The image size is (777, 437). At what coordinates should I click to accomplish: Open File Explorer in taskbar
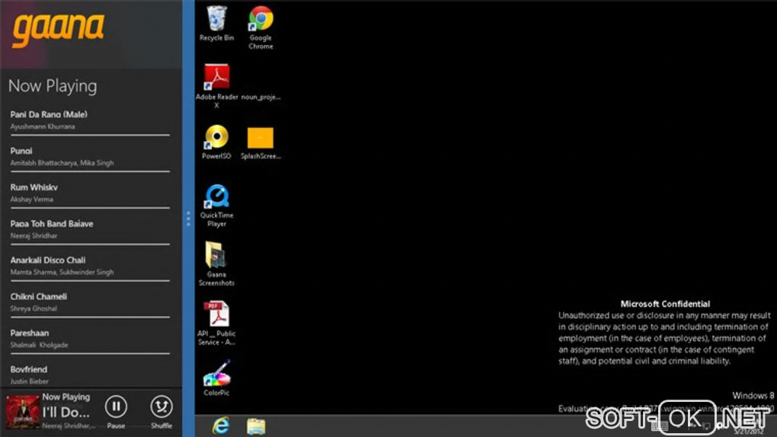(256, 426)
